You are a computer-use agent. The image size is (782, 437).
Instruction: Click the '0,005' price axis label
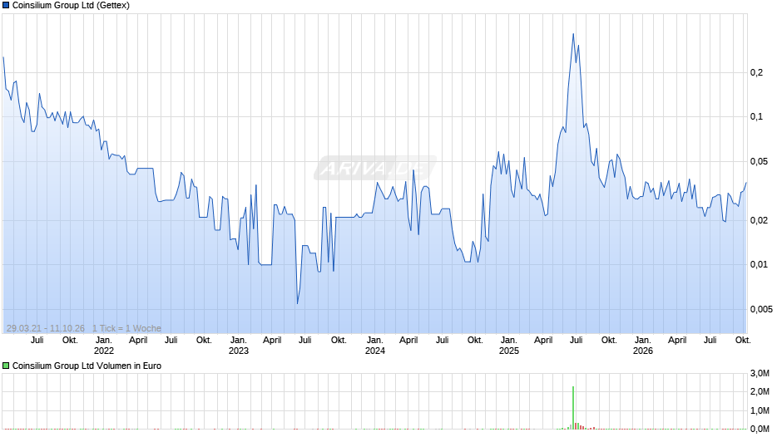point(761,309)
